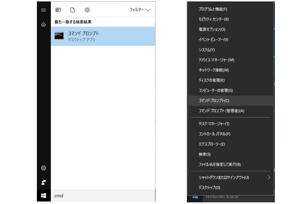Click the cmd search input field
Image resolution: width=308 pixels, height=204 pixels.
[x=103, y=196]
